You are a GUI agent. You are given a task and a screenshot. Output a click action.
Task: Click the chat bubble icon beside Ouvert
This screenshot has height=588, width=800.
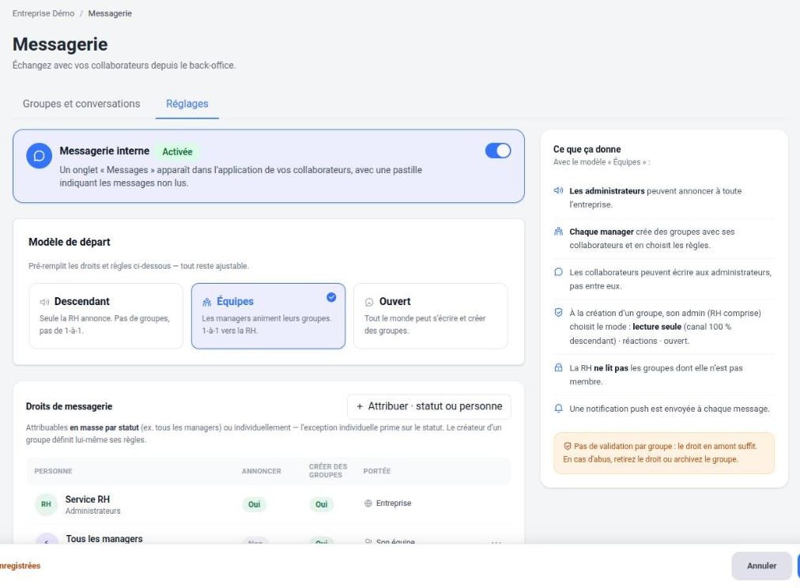point(369,302)
